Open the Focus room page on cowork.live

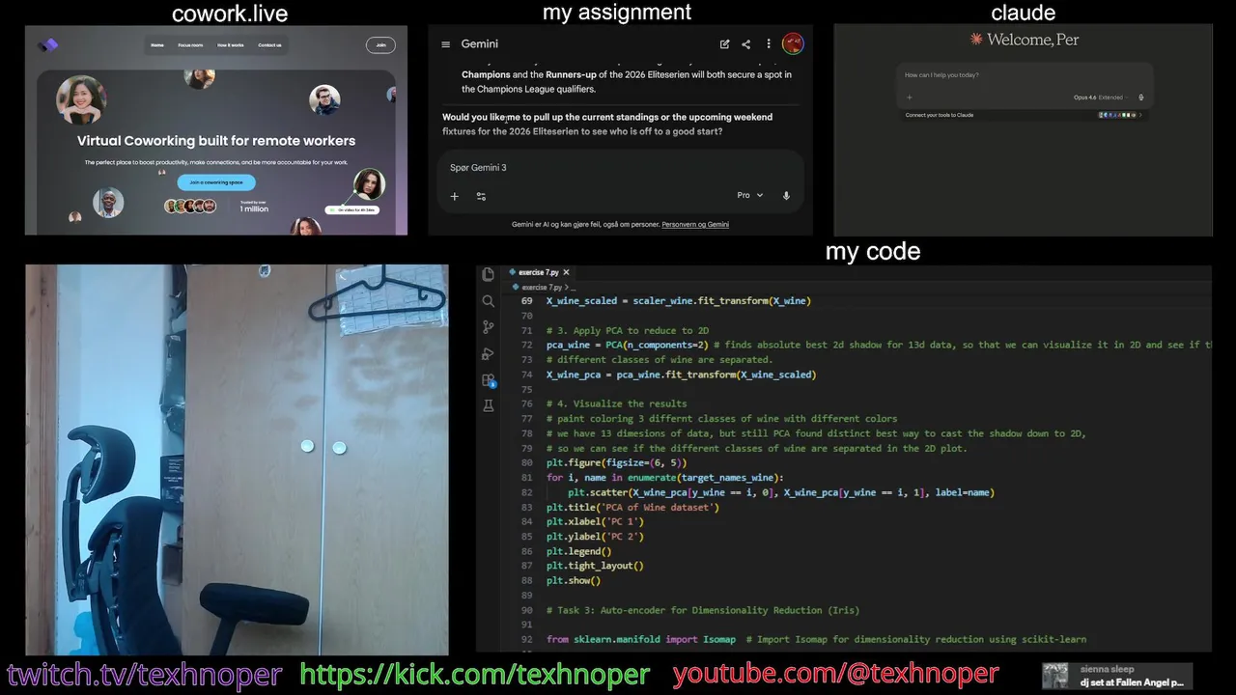[x=190, y=45]
